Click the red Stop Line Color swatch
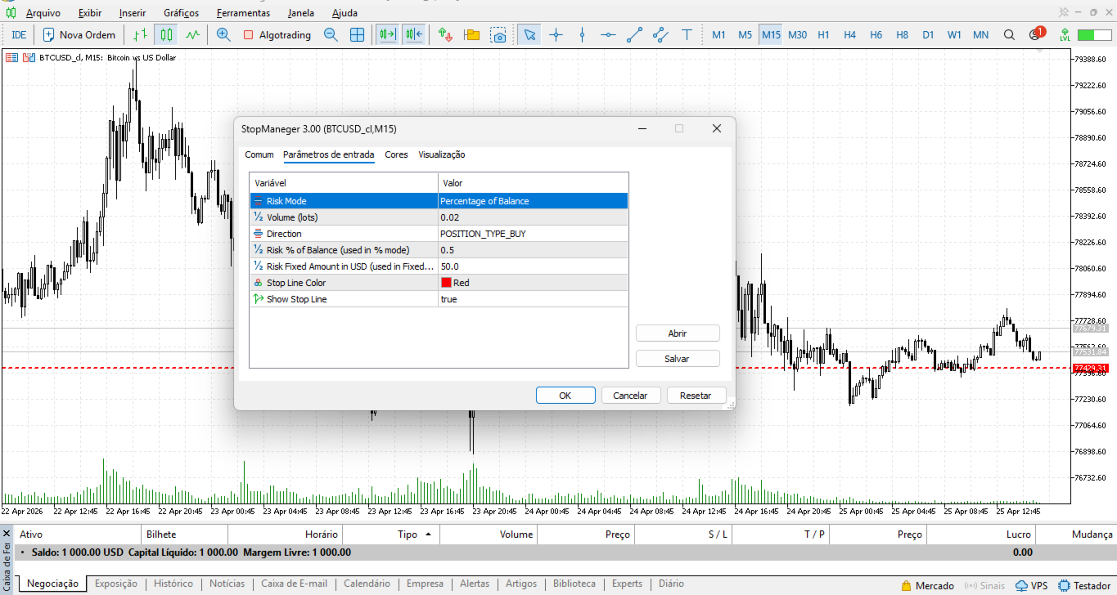1117x595 pixels. [x=446, y=283]
